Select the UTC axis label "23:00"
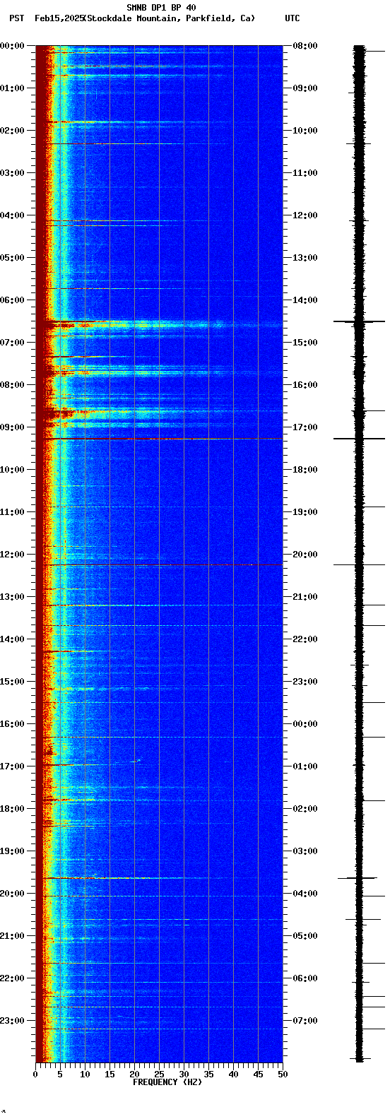This screenshot has height=1119, width=390. (x=305, y=682)
